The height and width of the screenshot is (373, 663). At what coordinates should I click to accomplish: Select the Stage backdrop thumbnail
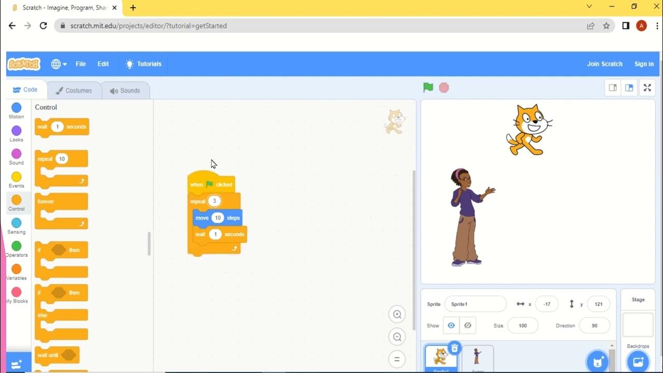pos(638,325)
